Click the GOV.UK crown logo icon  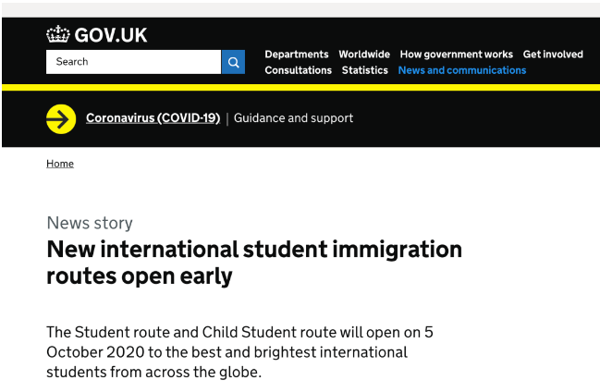(x=58, y=35)
